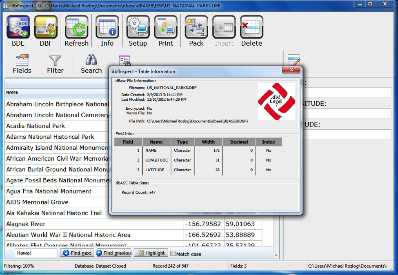Click the dbfInspect application icon in title bar
The image size is (398, 275).
[x=6, y=6]
